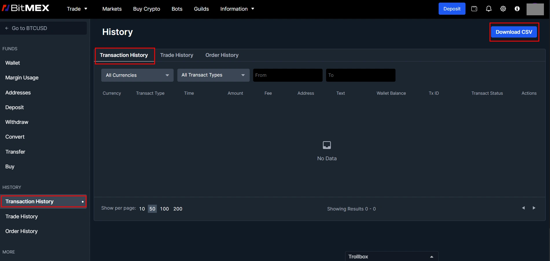This screenshot has height=261, width=550.
Task: Open the Information dropdown menu
Action: pyautogui.click(x=237, y=9)
